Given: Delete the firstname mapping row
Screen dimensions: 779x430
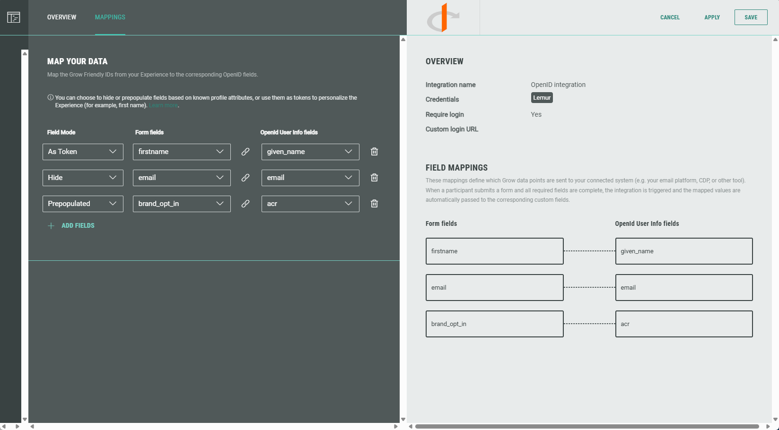Looking at the screenshot, I should [x=374, y=152].
